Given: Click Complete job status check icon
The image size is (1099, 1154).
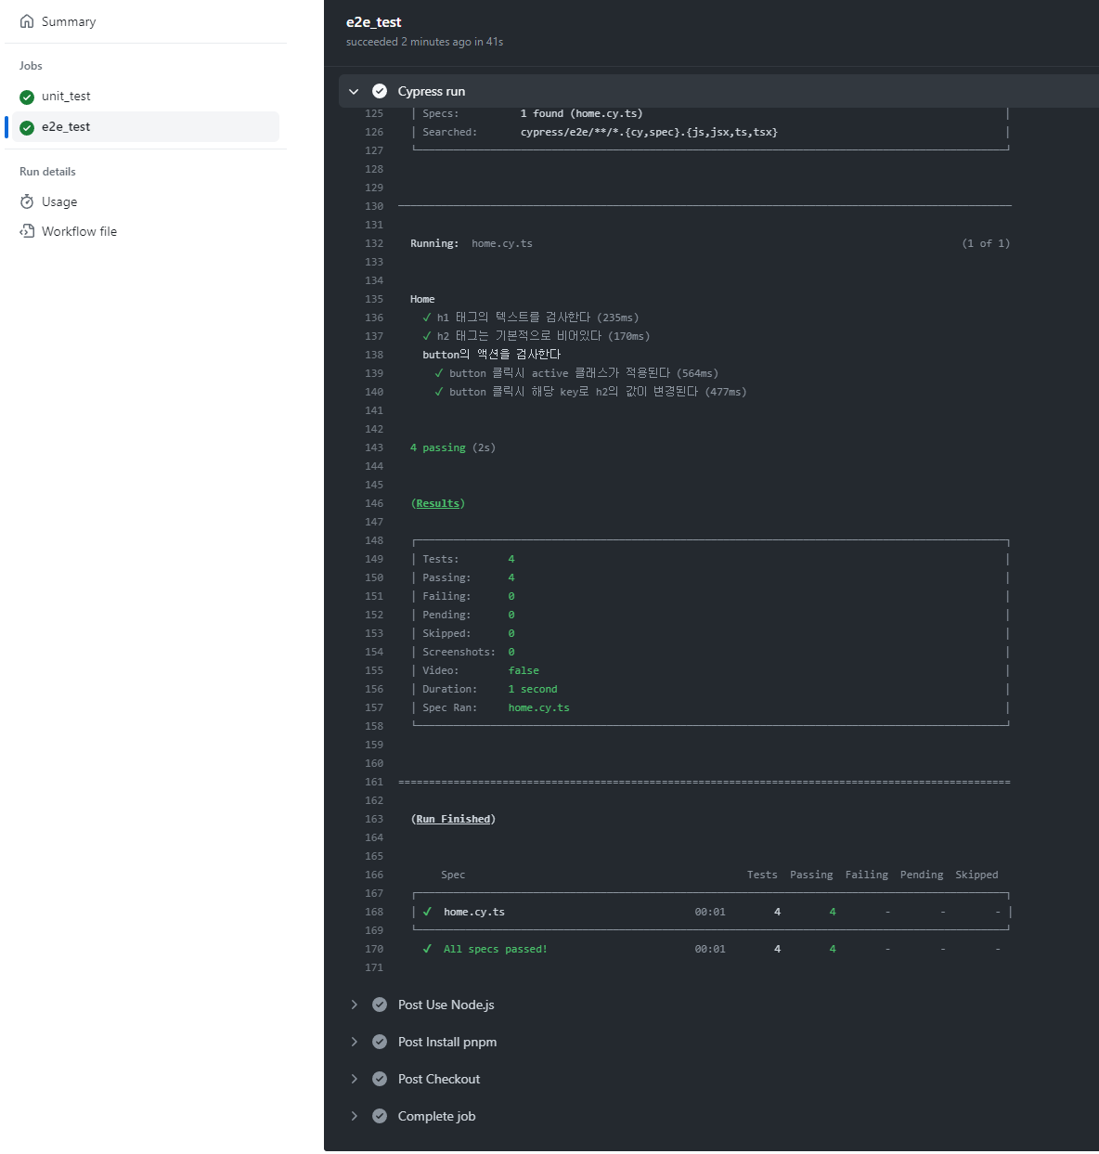Looking at the screenshot, I should (380, 1116).
